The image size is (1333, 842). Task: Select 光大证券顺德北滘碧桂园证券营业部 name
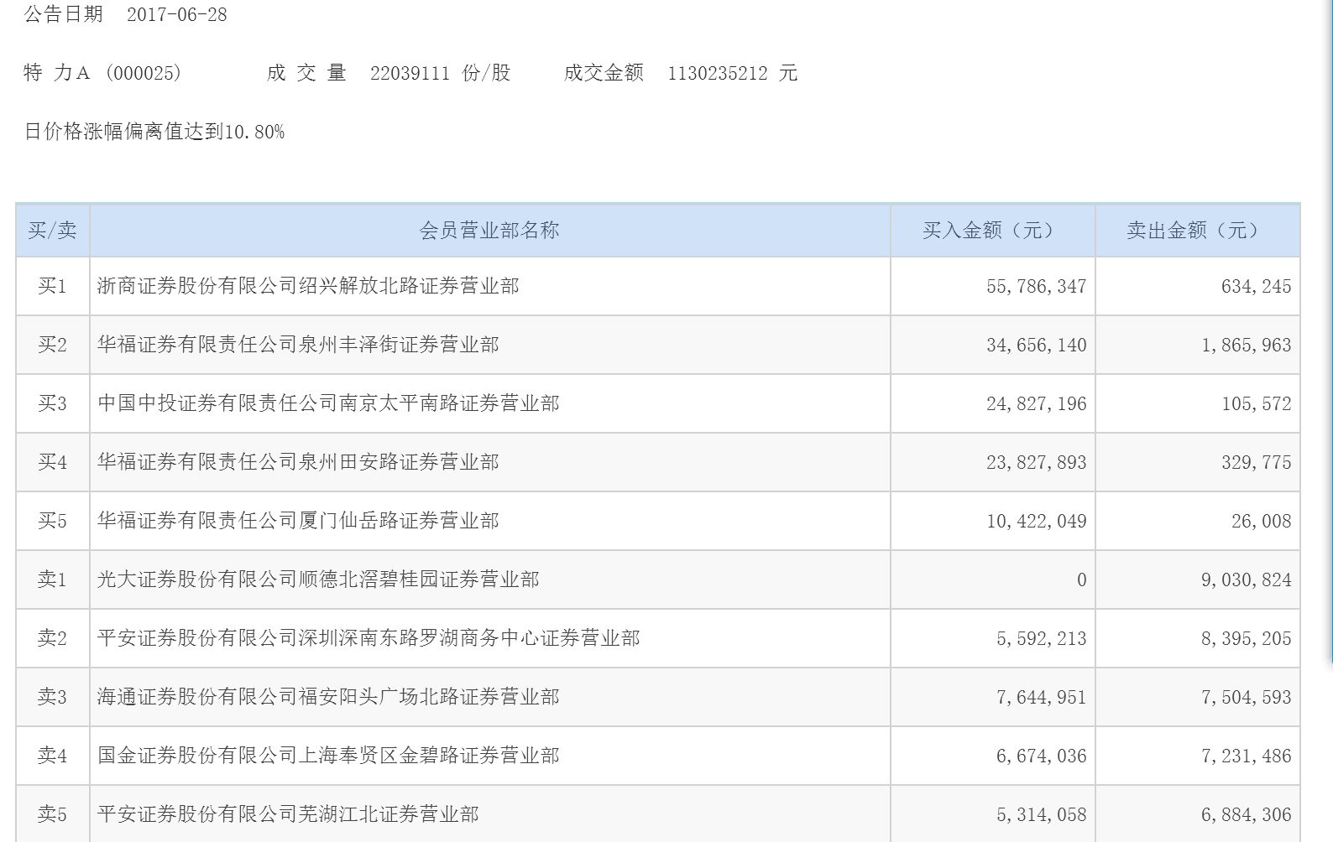coord(318,580)
